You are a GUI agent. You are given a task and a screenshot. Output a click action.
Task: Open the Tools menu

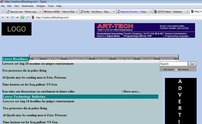point(50,6)
